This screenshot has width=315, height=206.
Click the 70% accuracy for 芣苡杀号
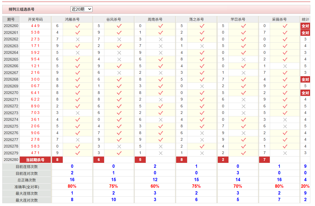[x=238, y=186]
